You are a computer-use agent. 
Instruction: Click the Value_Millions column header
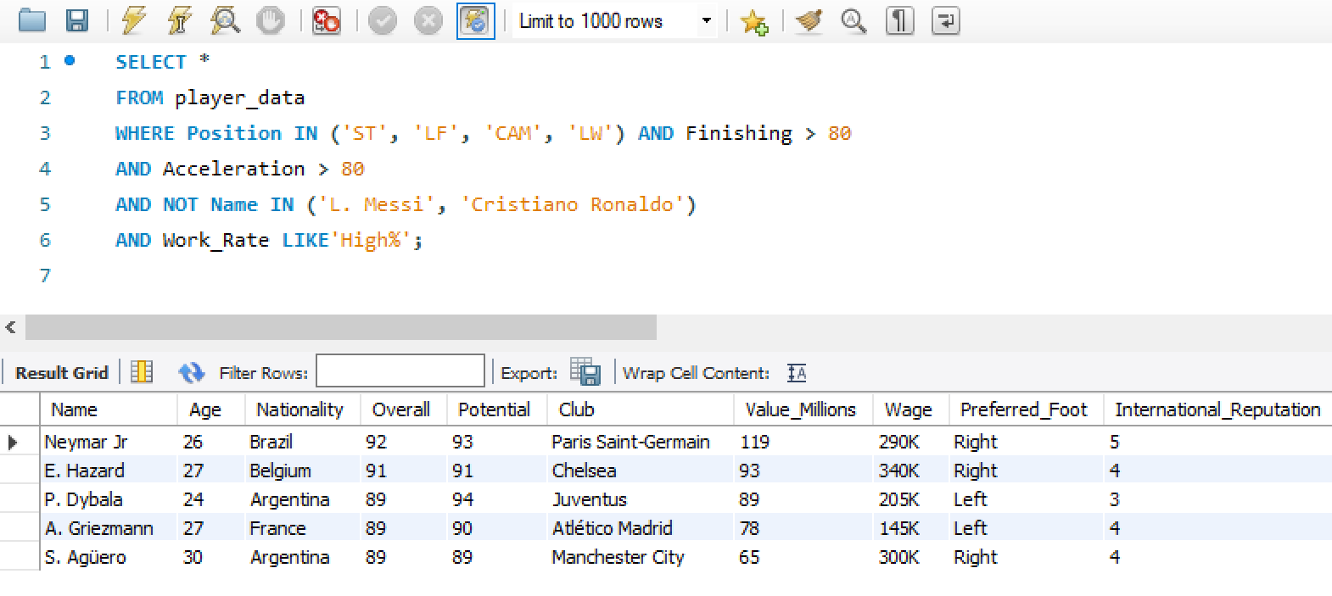click(x=803, y=409)
